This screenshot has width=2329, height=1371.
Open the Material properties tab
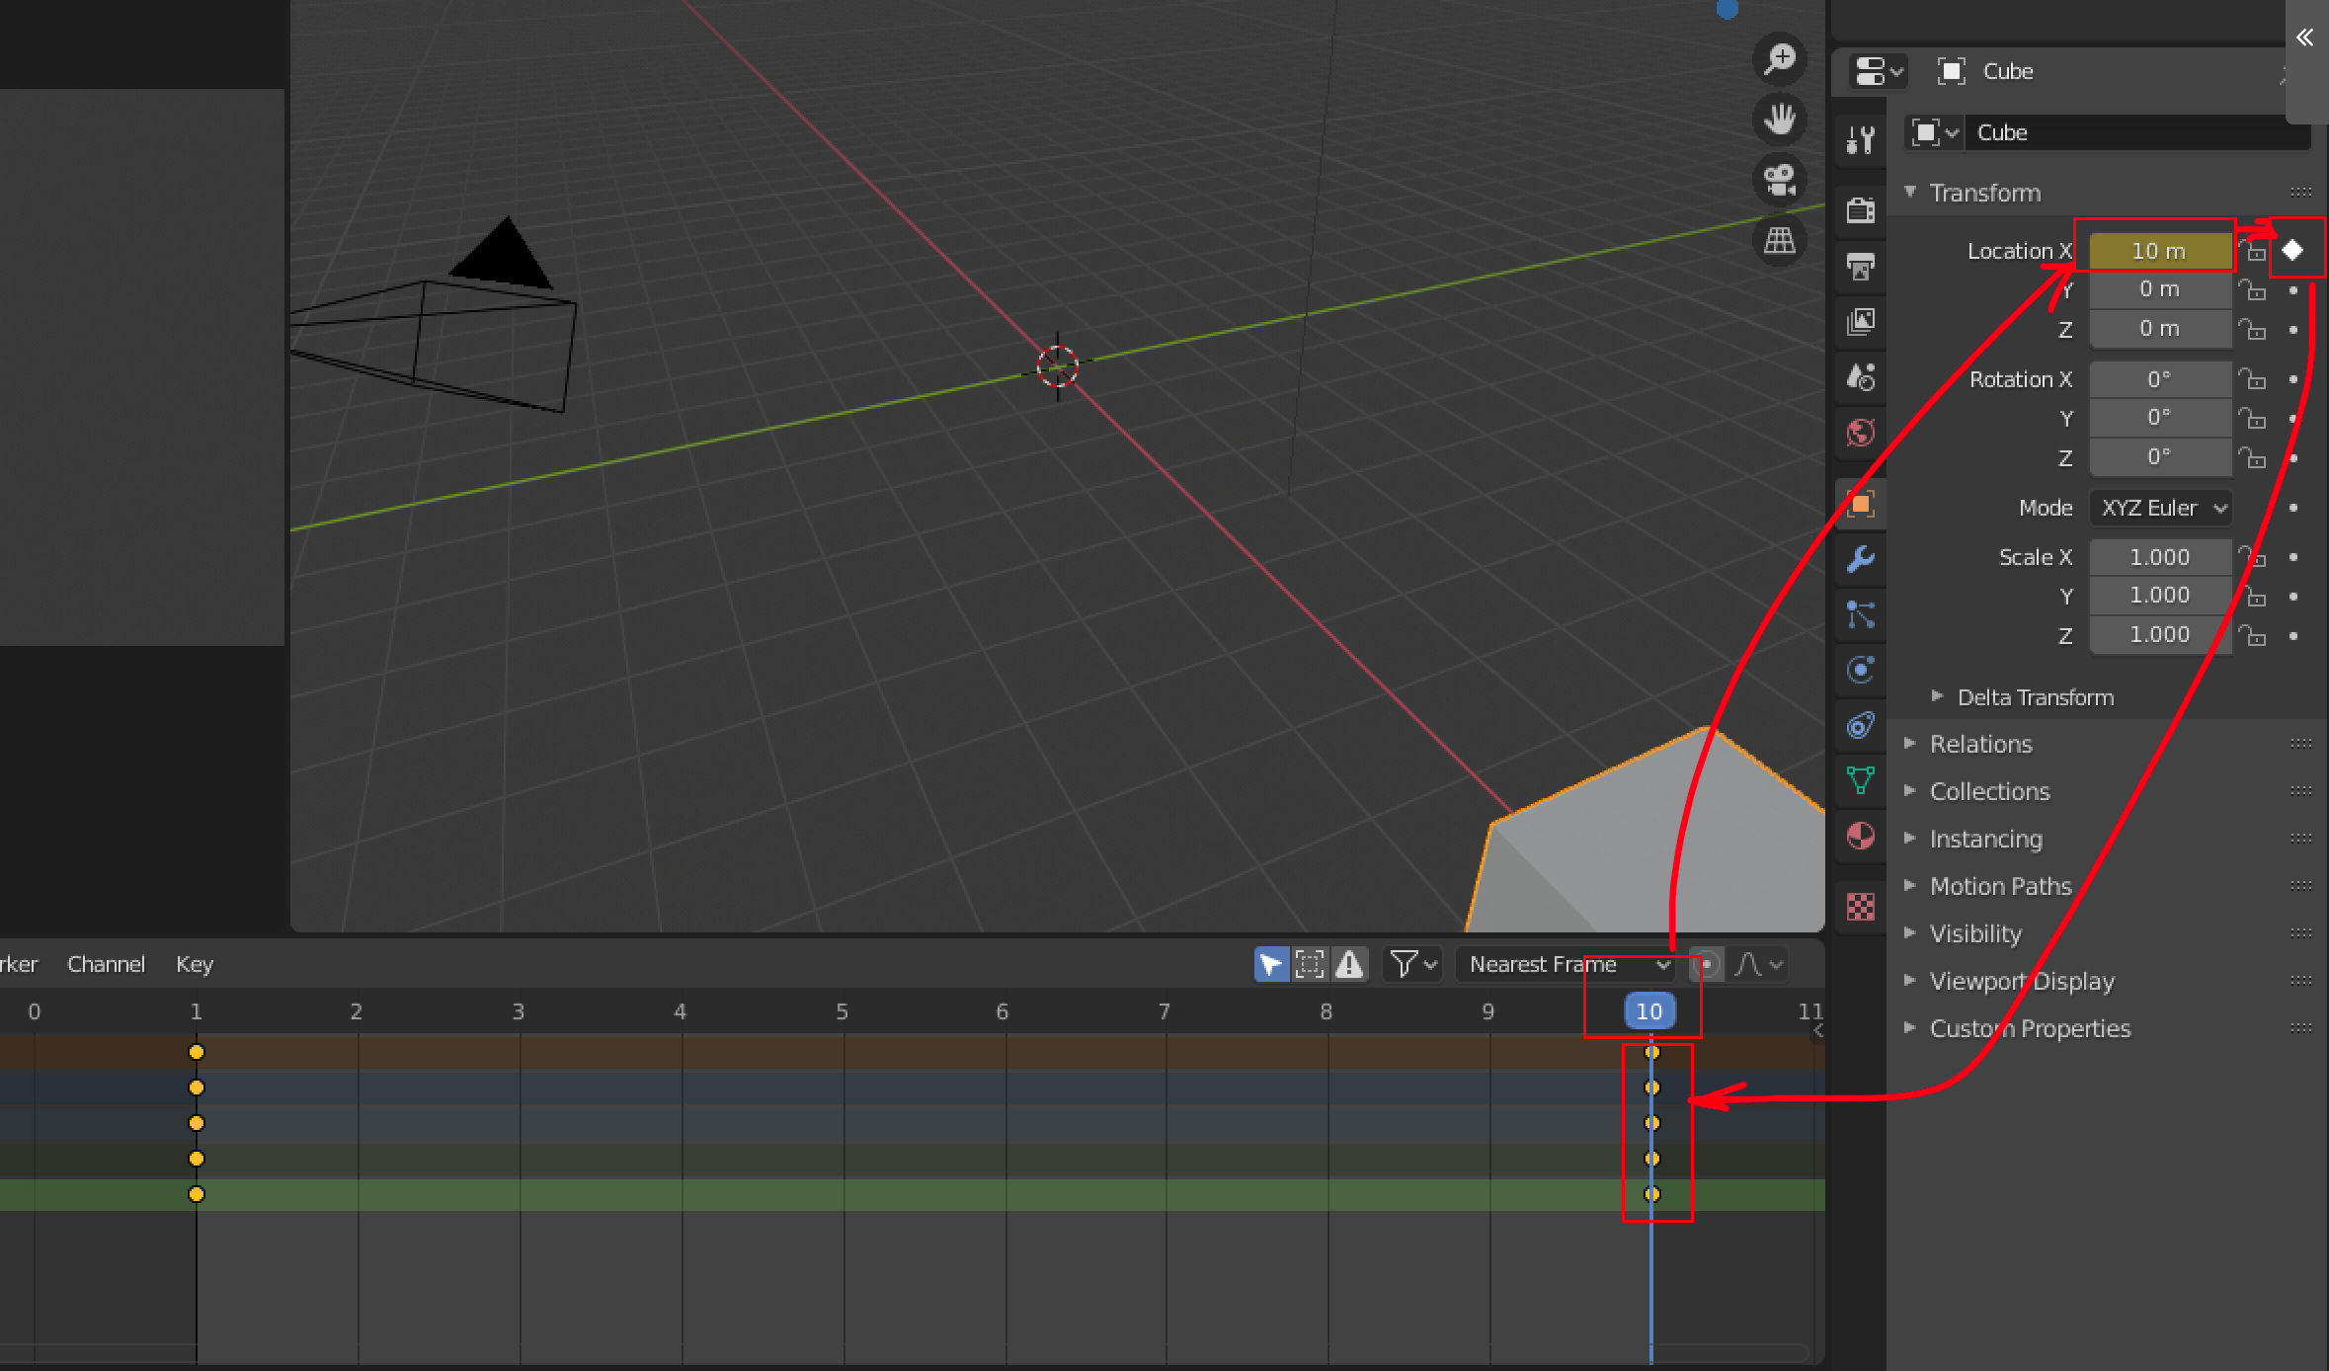1861,836
